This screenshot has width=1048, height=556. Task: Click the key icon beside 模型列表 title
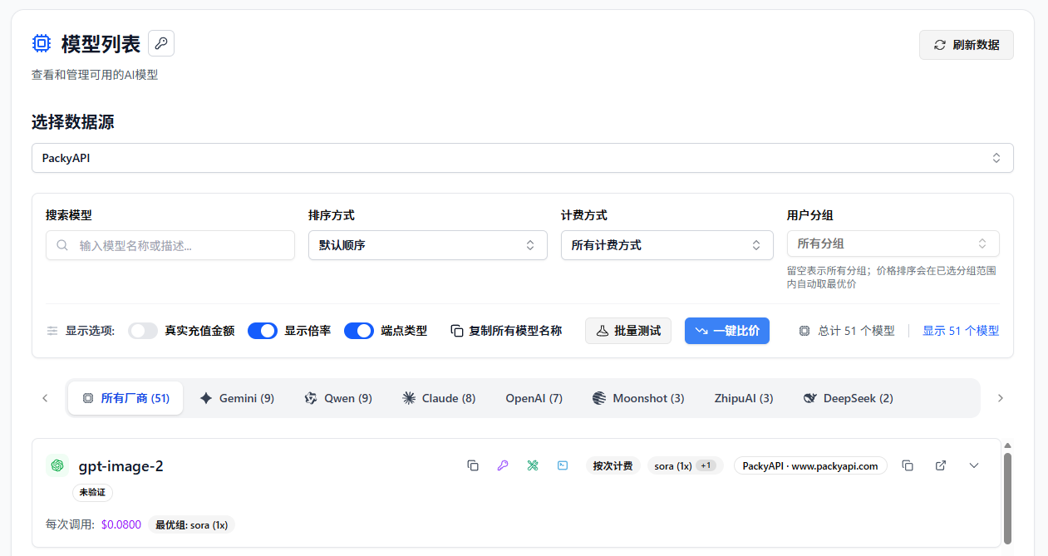point(161,43)
